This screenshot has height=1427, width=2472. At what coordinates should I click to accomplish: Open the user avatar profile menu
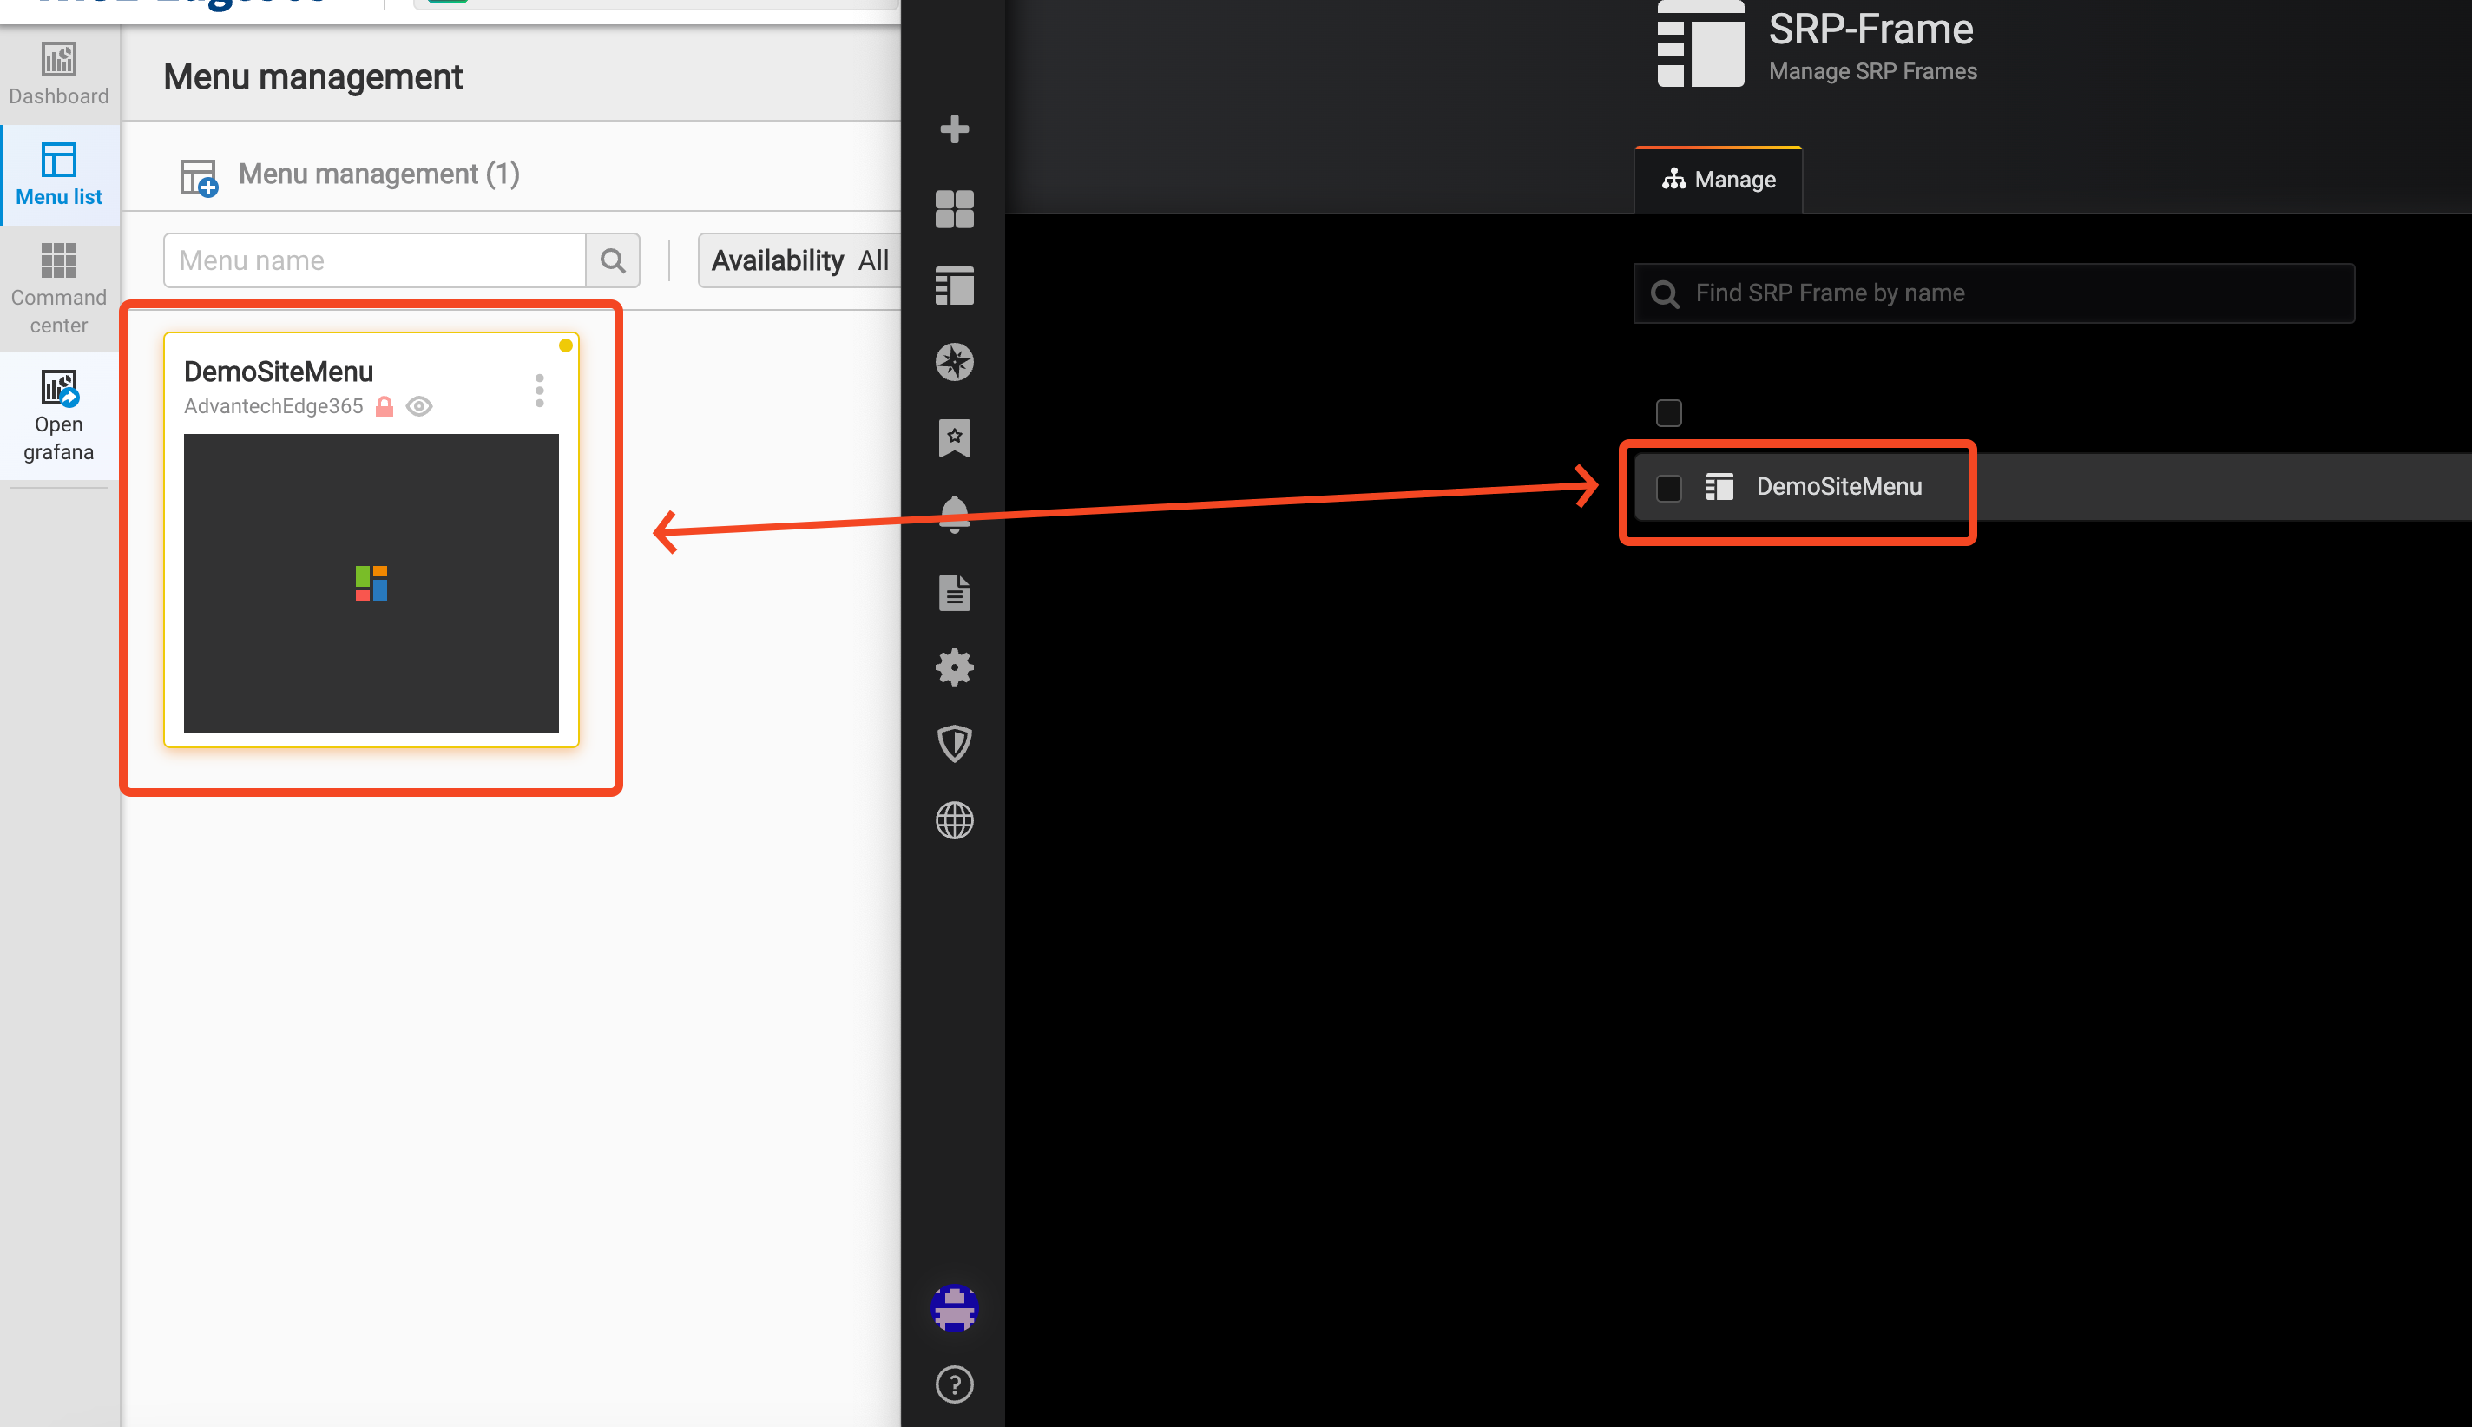click(954, 1307)
